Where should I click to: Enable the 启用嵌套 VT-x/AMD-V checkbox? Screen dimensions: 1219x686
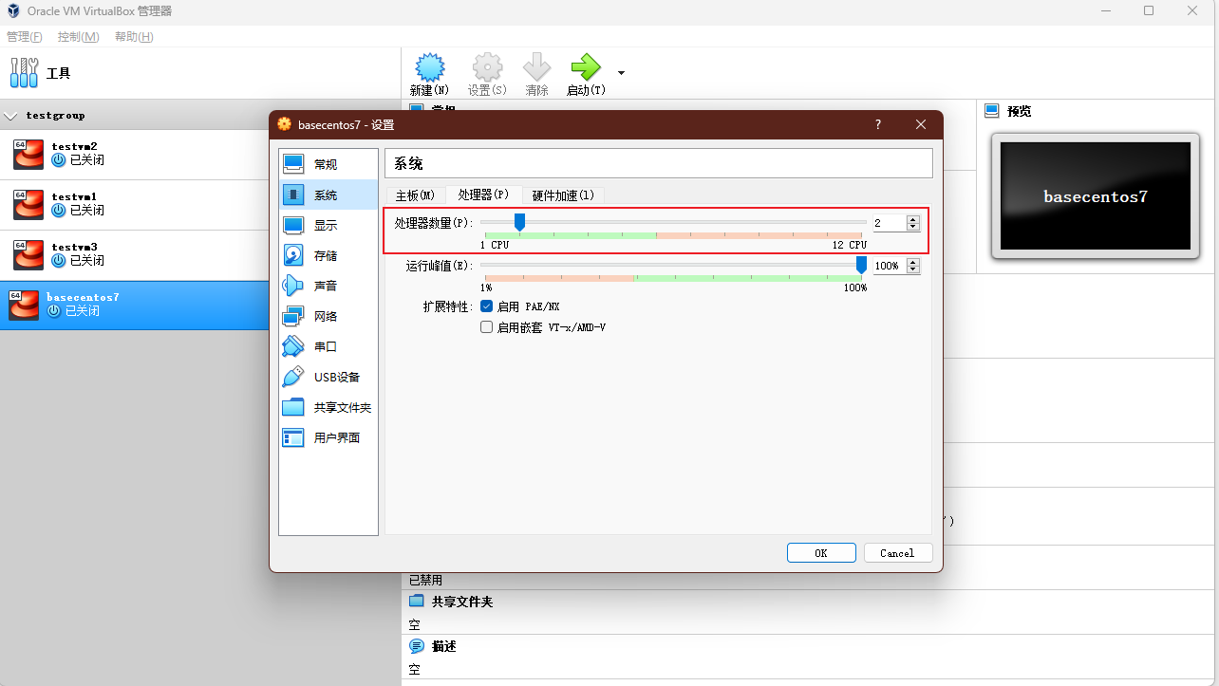tap(486, 327)
